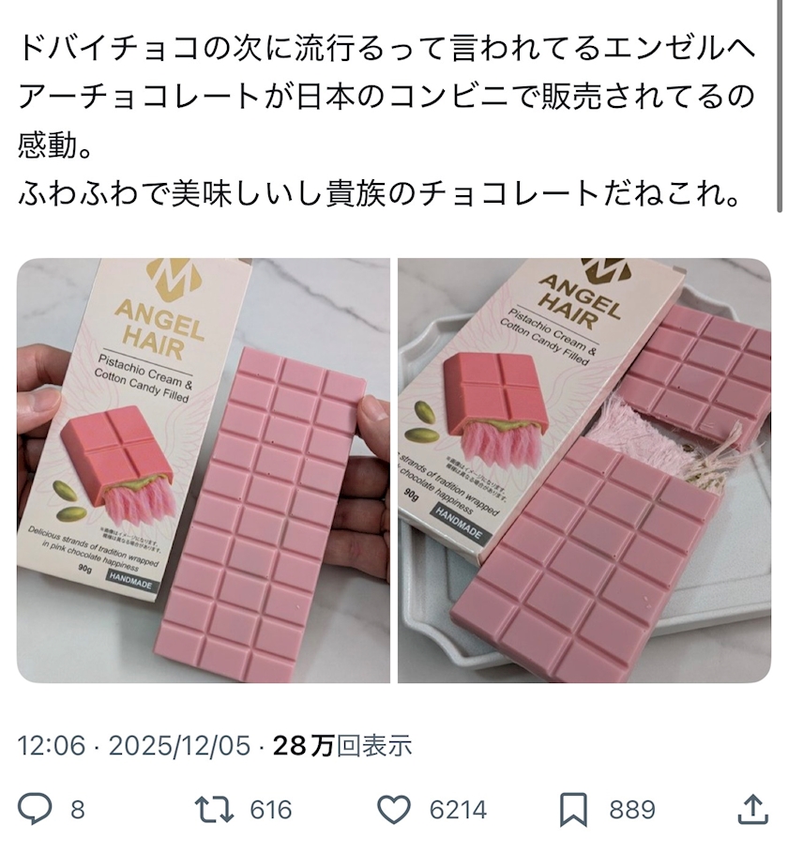This screenshot has width=788, height=854.
Task: Click the reply speech bubble icon
Action: coord(35,809)
